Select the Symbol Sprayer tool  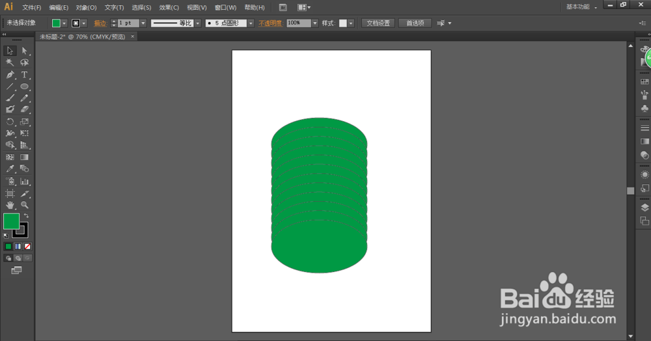10,182
